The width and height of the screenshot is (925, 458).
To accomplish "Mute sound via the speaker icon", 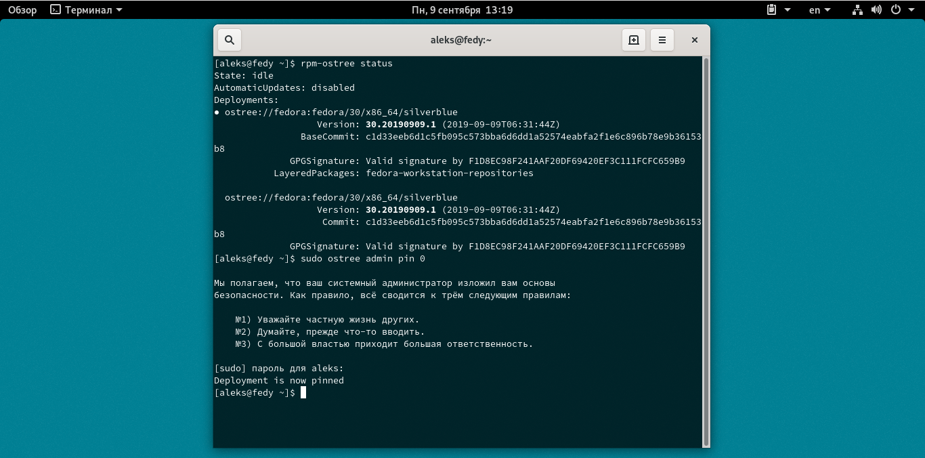I will tap(877, 9).
